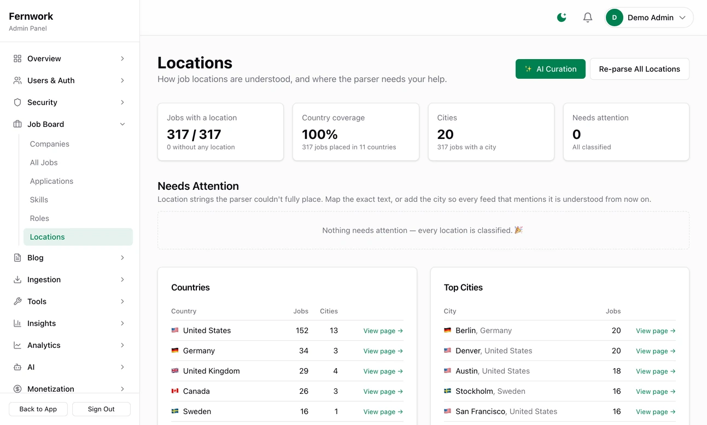The height and width of the screenshot is (425, 707).
Task: Click the Jobs with a location card
Action: click(220, 132)
